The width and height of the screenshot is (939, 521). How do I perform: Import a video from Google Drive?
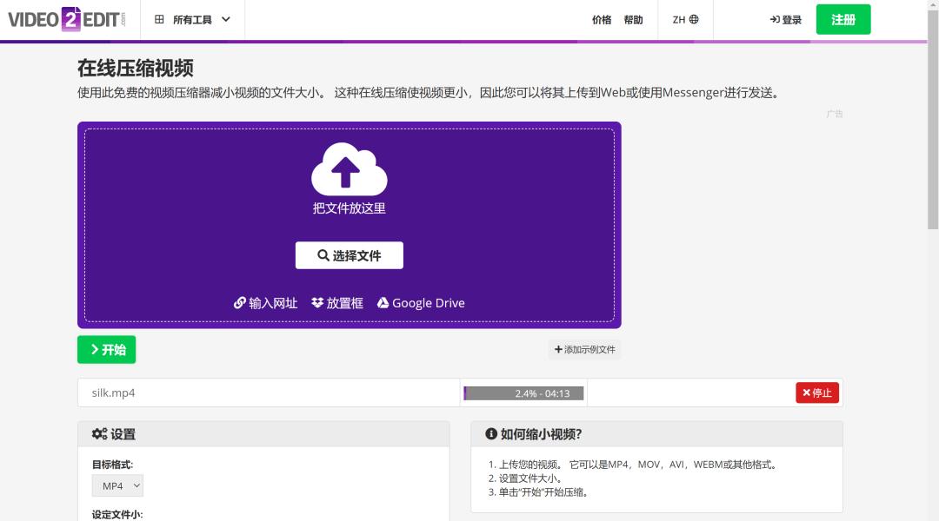point(421,302)
